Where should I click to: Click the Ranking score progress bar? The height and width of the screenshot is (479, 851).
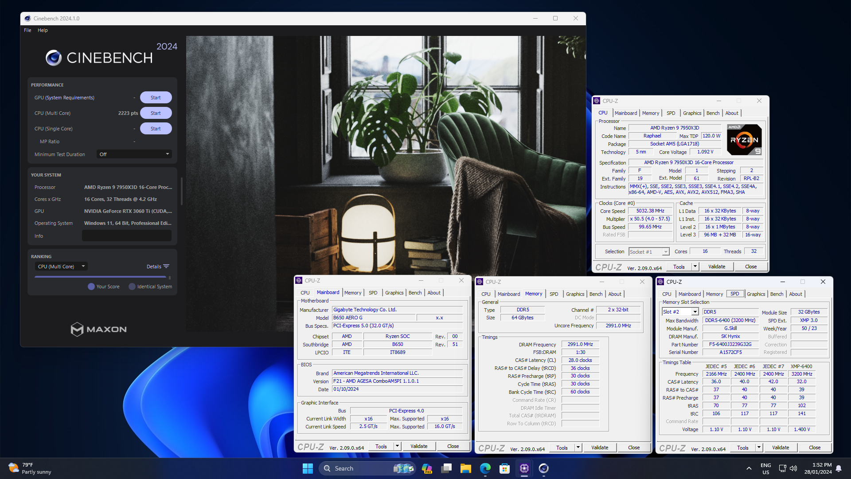100,277
